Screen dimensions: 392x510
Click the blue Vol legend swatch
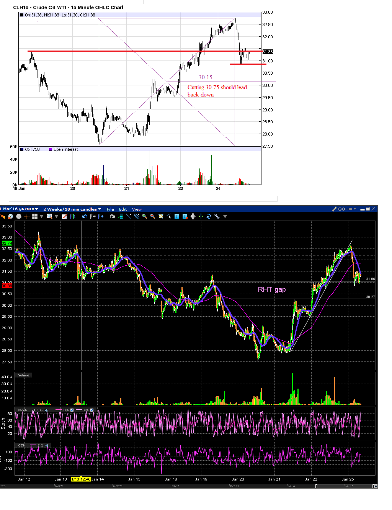click(22, 149)
